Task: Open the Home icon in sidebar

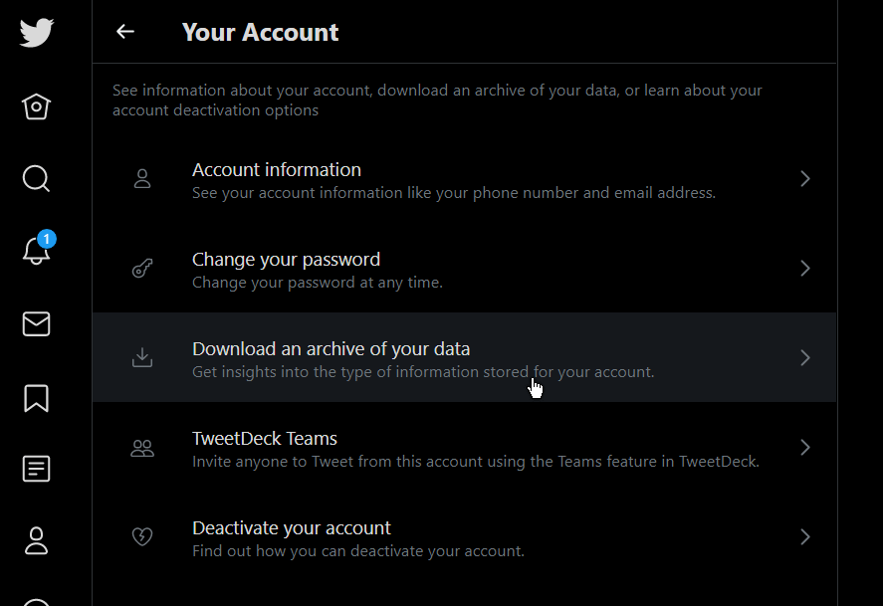Action: point(36,106)
